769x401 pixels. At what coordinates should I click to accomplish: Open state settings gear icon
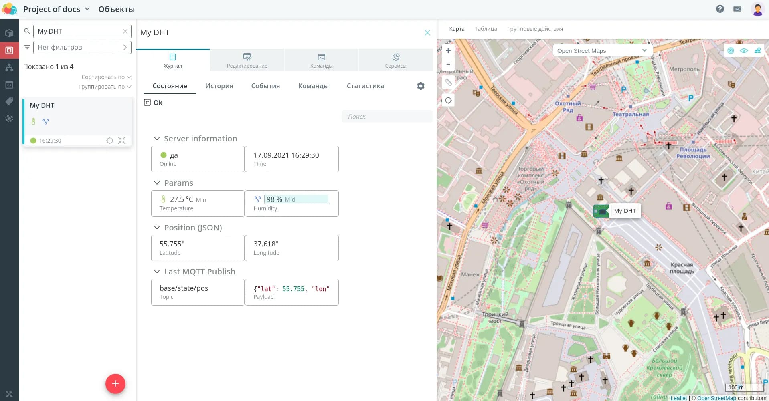(x=421, y=86)
